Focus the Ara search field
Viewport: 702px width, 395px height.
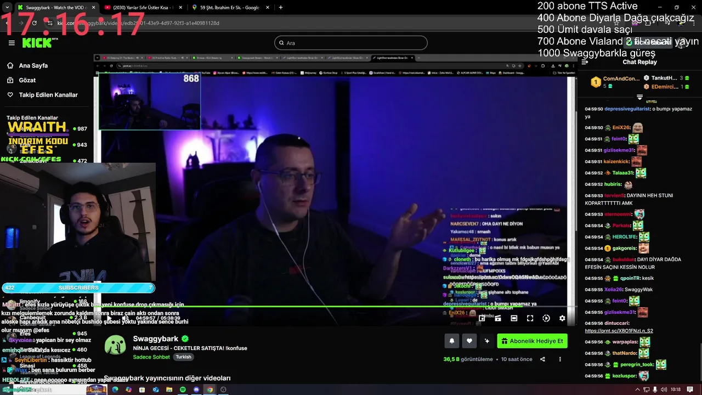351,43
